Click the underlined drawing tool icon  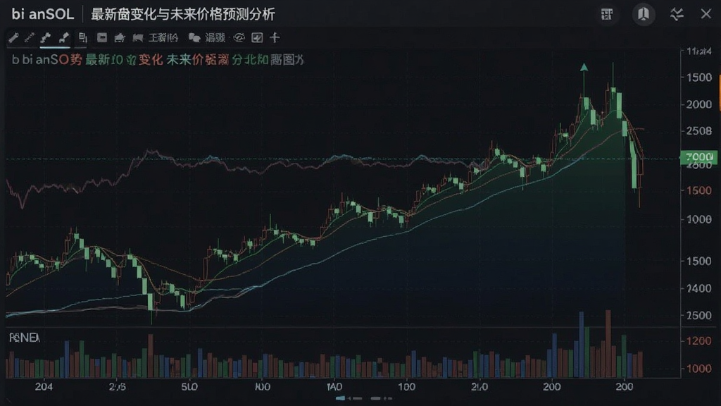[x=46, y=38]
